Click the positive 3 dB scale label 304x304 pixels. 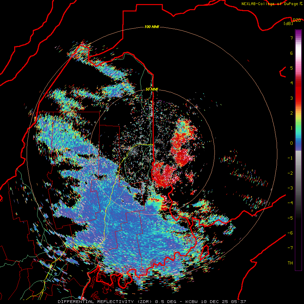tap(292, 98)
